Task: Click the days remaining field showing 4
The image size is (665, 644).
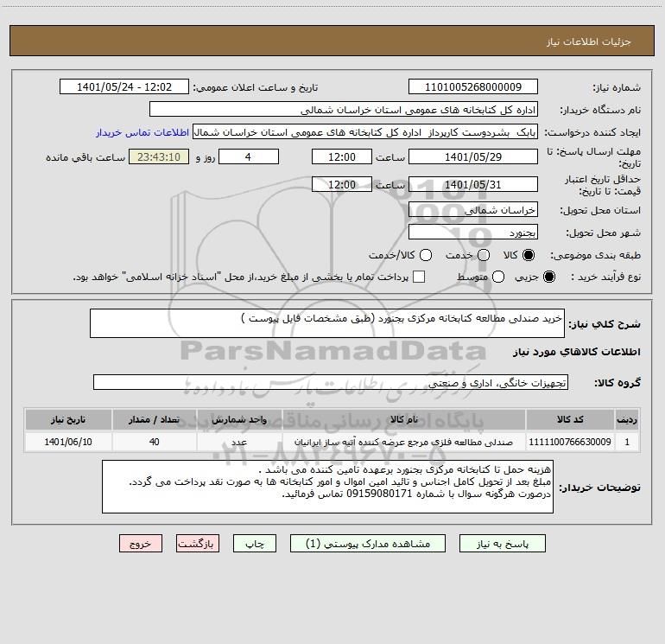Action: 249,156
